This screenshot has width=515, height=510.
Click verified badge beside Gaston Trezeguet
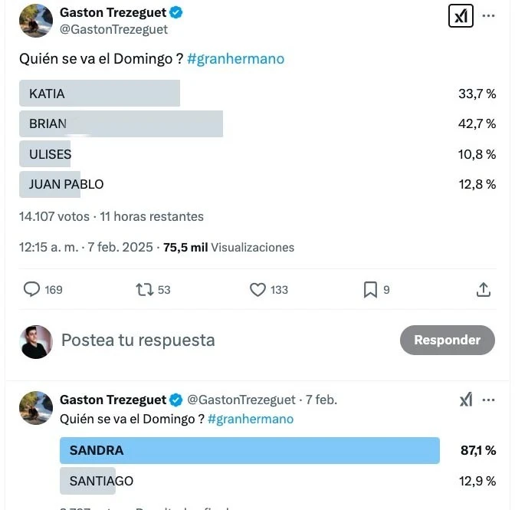175,13
